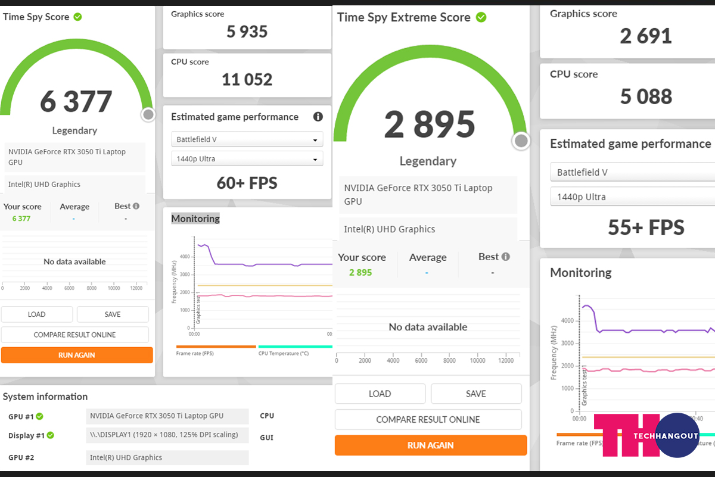Viewport: 715px width, 477px height.
Task: Click COMPARE RESULT ONLINE in Time Spy Extreme panel
Action: (x=428, y=419)
